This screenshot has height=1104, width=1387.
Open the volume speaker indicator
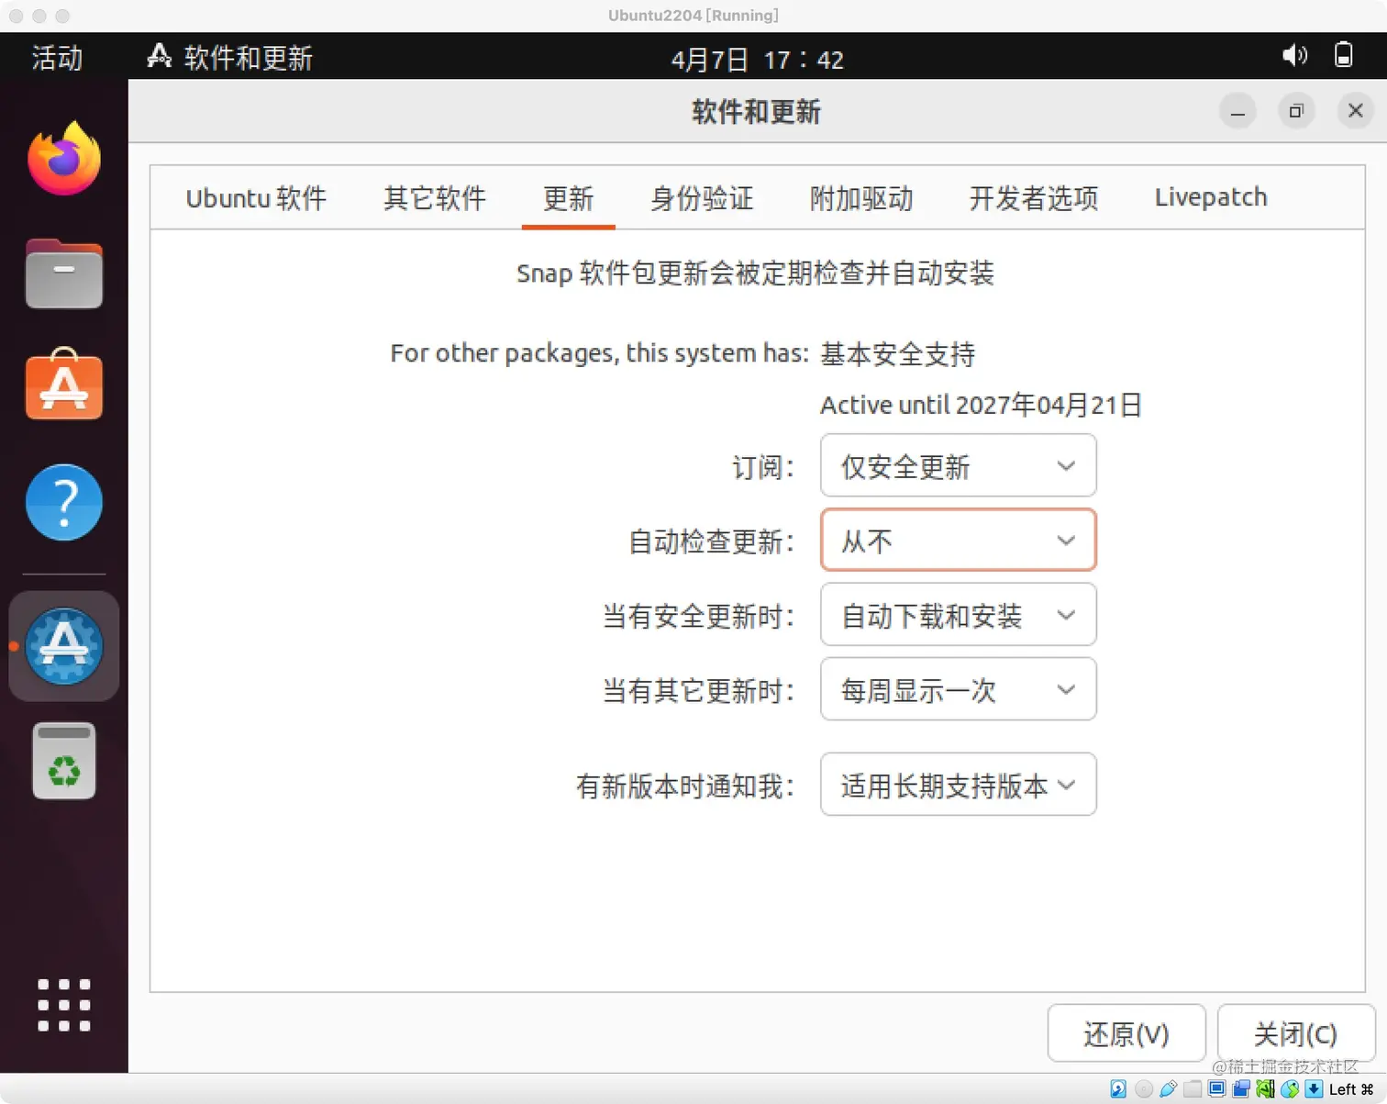tap(1294, 56)
